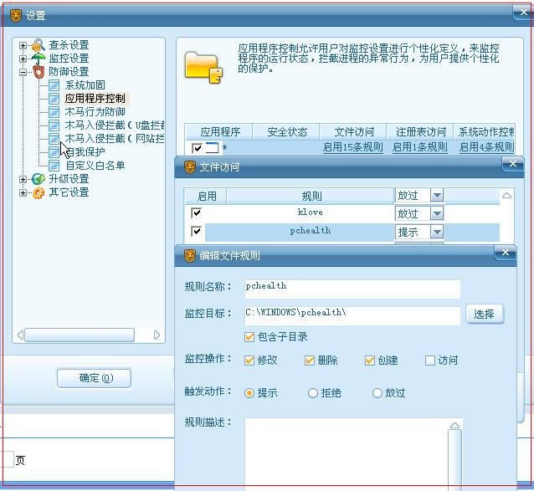
Task: Click the tiger logo in 编辑文件规则 title bar
Action: 190,256
